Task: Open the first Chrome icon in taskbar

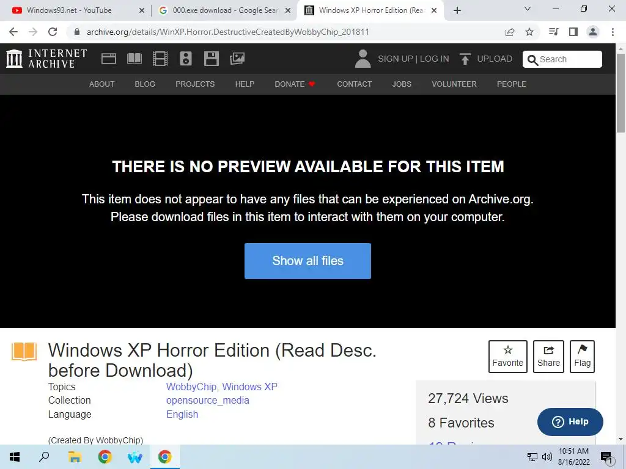Action: click(x=105, y=457)
